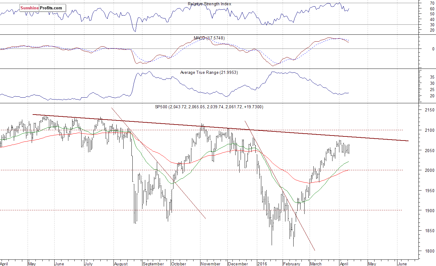Click the March month label
The width and height of the screenshot is (436, 266).
click(x=316, y=263)
